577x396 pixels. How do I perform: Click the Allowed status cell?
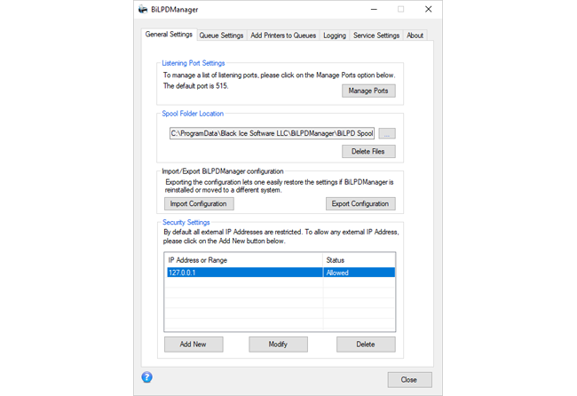coord(360,273)
